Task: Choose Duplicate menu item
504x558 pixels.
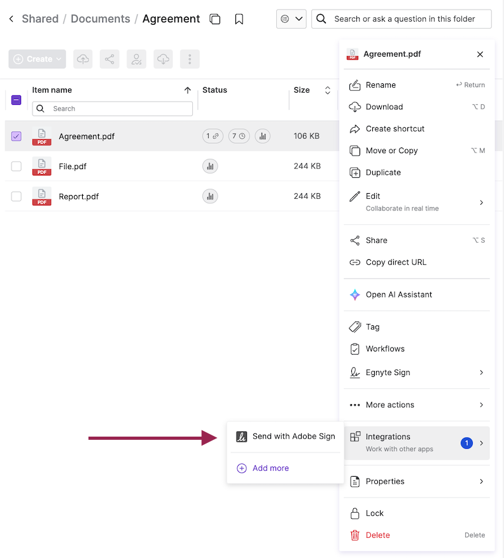Action: [417, 173]
